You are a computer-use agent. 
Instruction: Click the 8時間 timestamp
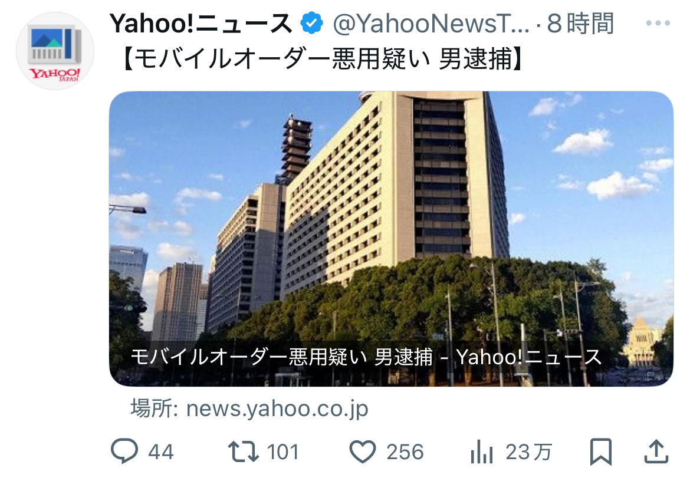(x=580, y=24)
